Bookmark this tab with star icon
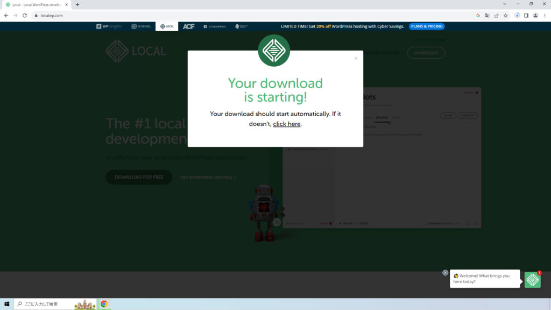This screenshot has width=551, height=310. [x=506, y=16]
